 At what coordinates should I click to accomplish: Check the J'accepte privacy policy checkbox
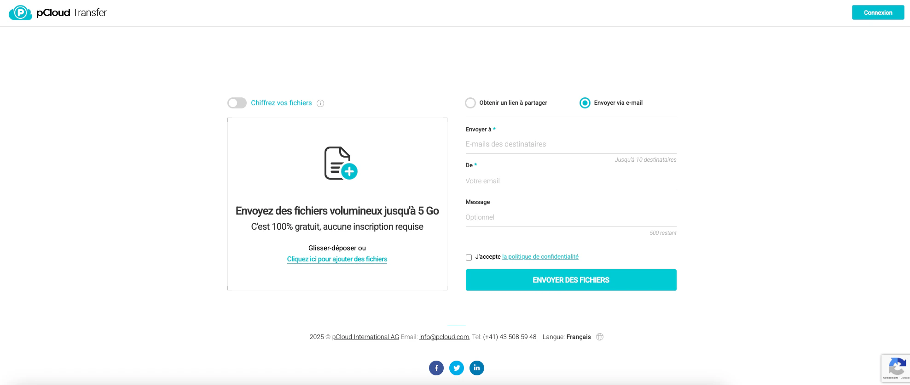pyautogui.click(x=469, y=257)
